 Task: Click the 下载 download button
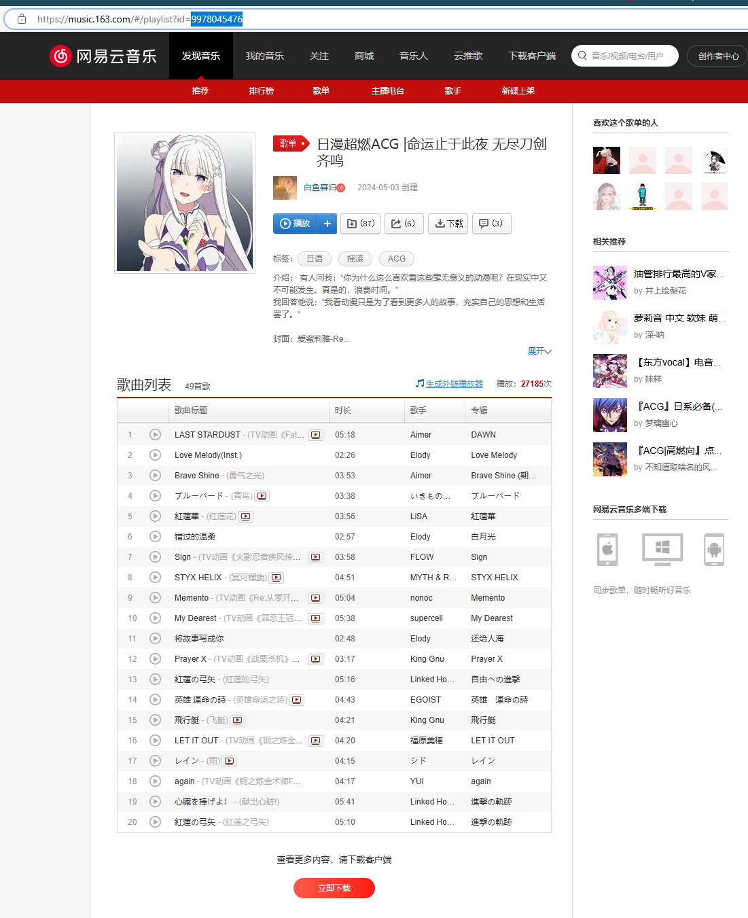pyautogui.click(x=448, y=224)
